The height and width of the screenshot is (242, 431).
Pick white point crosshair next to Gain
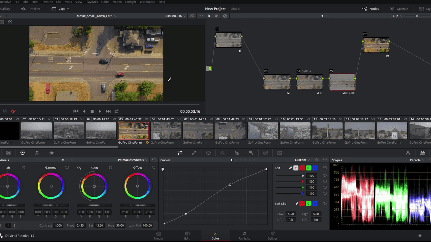tap(79, 168)
